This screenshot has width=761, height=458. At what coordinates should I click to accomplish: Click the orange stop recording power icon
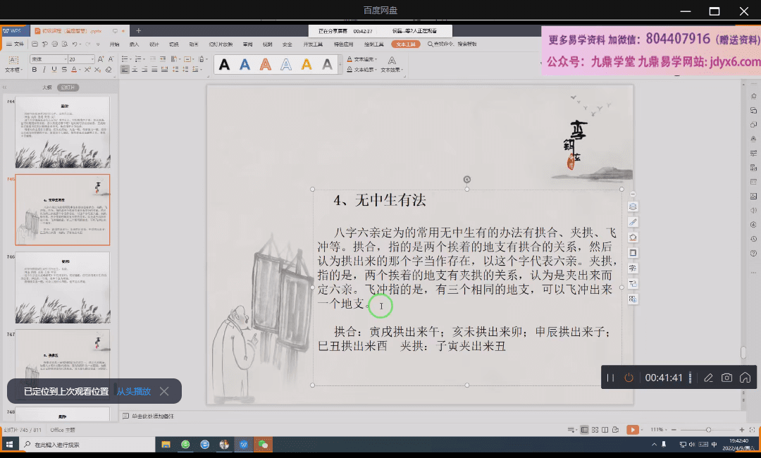(629, 378)
